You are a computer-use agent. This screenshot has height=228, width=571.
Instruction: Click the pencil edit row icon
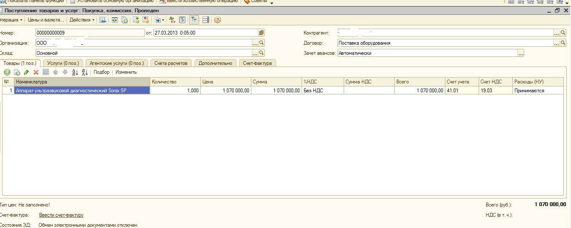pos(26,72)
